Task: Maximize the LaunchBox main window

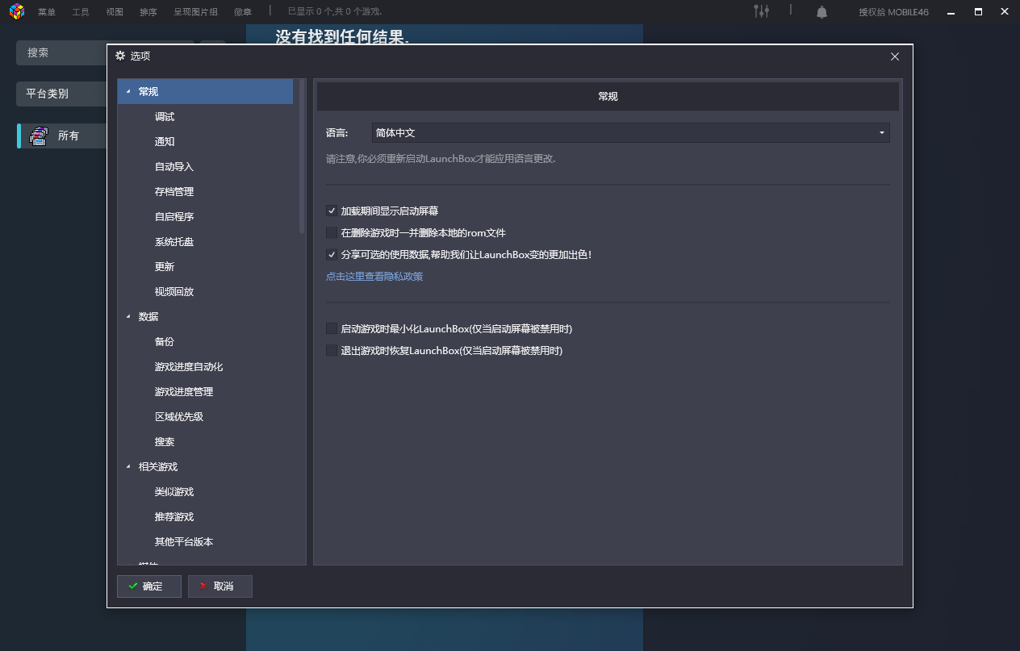Action: pyautogui.click(x=978, y=12)
